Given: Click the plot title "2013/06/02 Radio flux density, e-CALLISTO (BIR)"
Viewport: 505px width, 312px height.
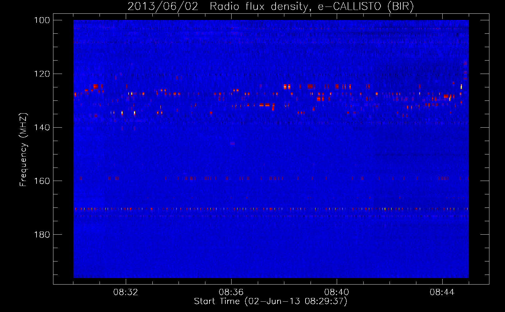Looking at the screenshot, I should click(271, 6).
